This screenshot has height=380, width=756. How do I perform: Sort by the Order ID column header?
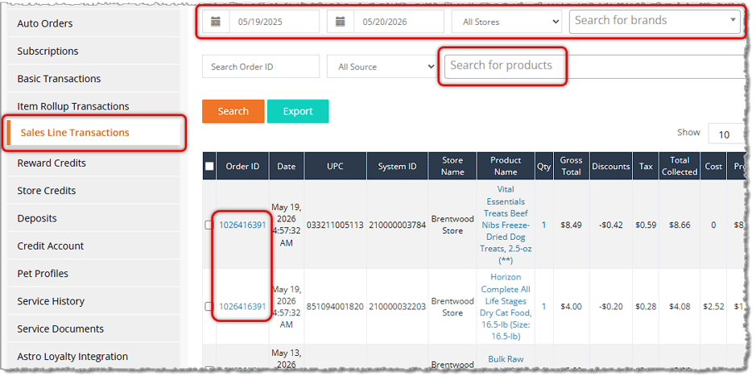[242, 167]
